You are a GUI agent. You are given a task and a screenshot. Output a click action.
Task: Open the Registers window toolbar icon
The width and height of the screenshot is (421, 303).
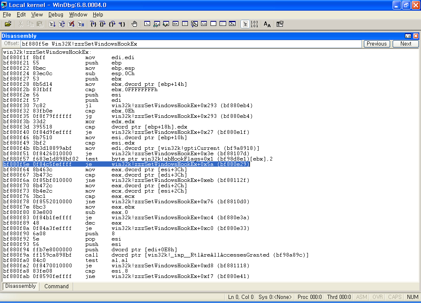pyautogui.click(x=176, y=24)
